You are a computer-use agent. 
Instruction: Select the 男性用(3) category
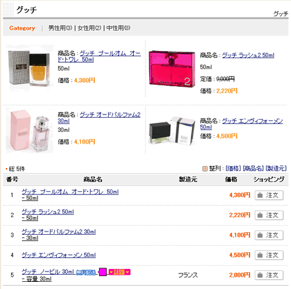click(x=60, y=28)
